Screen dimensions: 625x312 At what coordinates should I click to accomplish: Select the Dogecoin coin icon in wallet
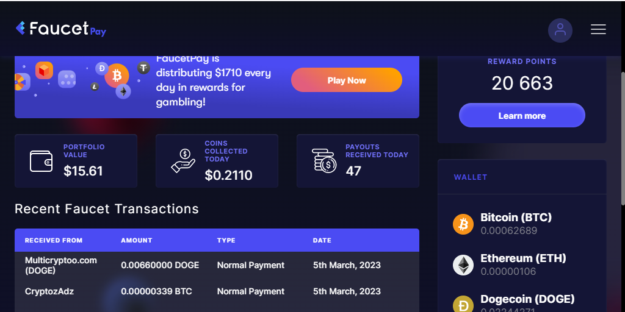click(x=463, y=305)
